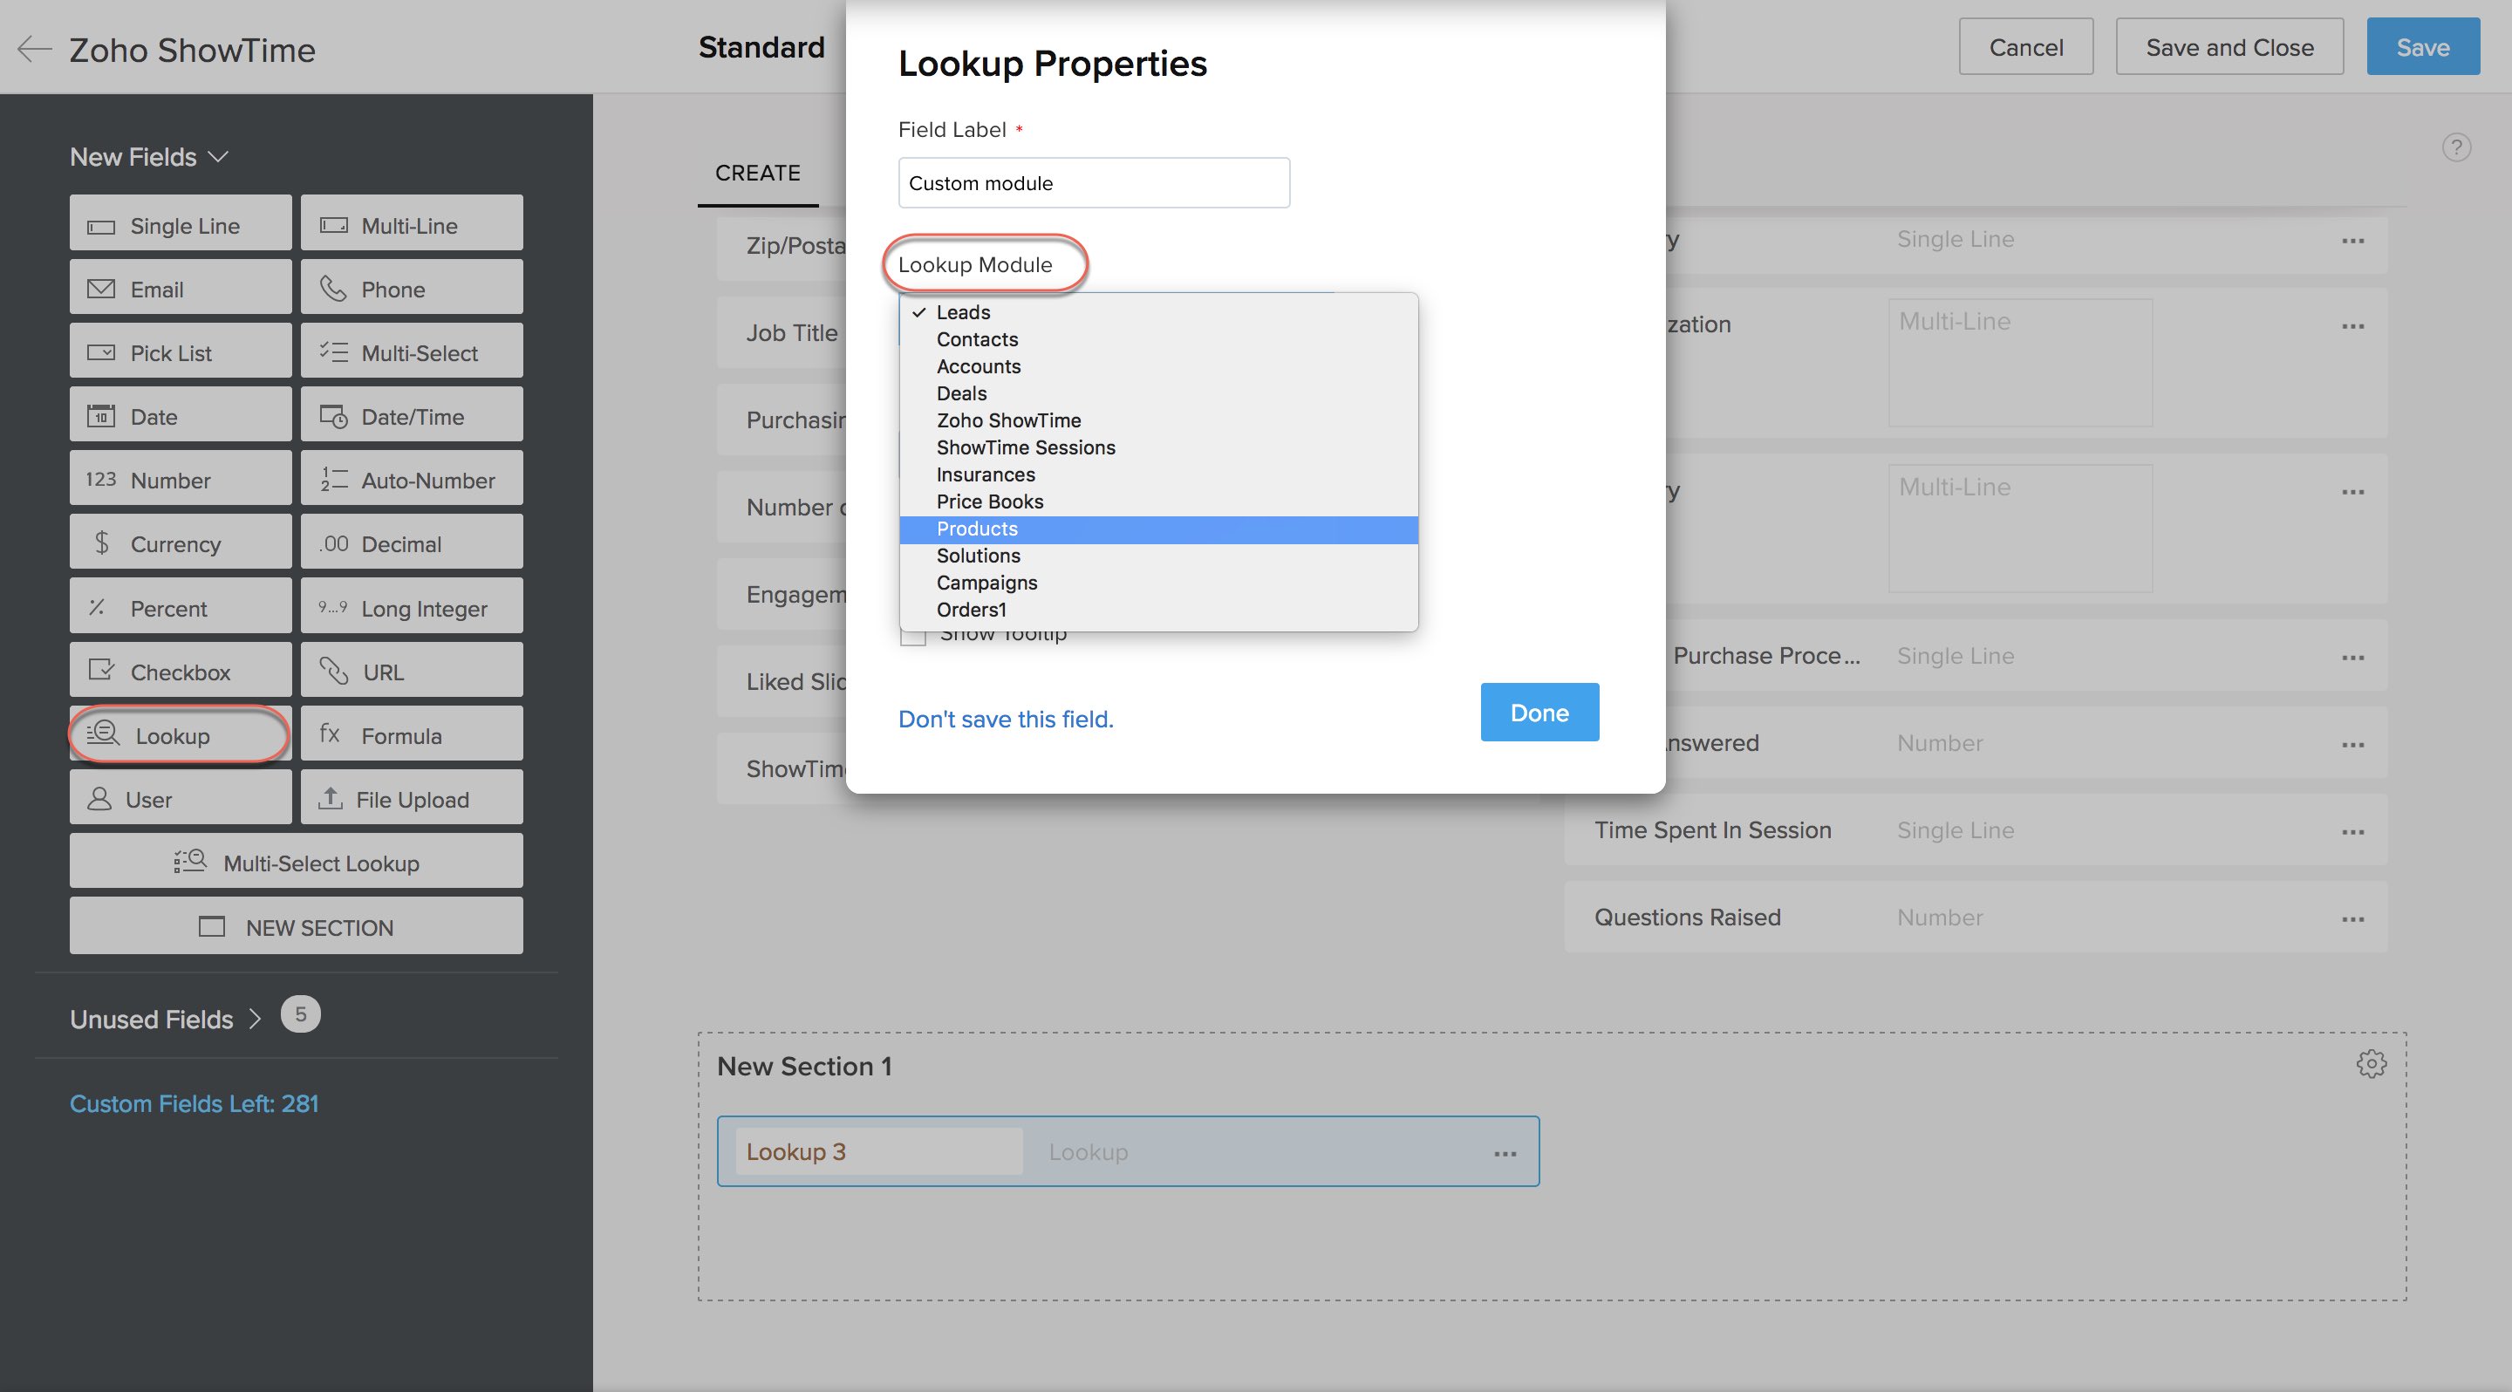Open the Lookup 3 field options ellipsis
The height and width of the screenshot is (1392, 2512).
point(1505,1153)
